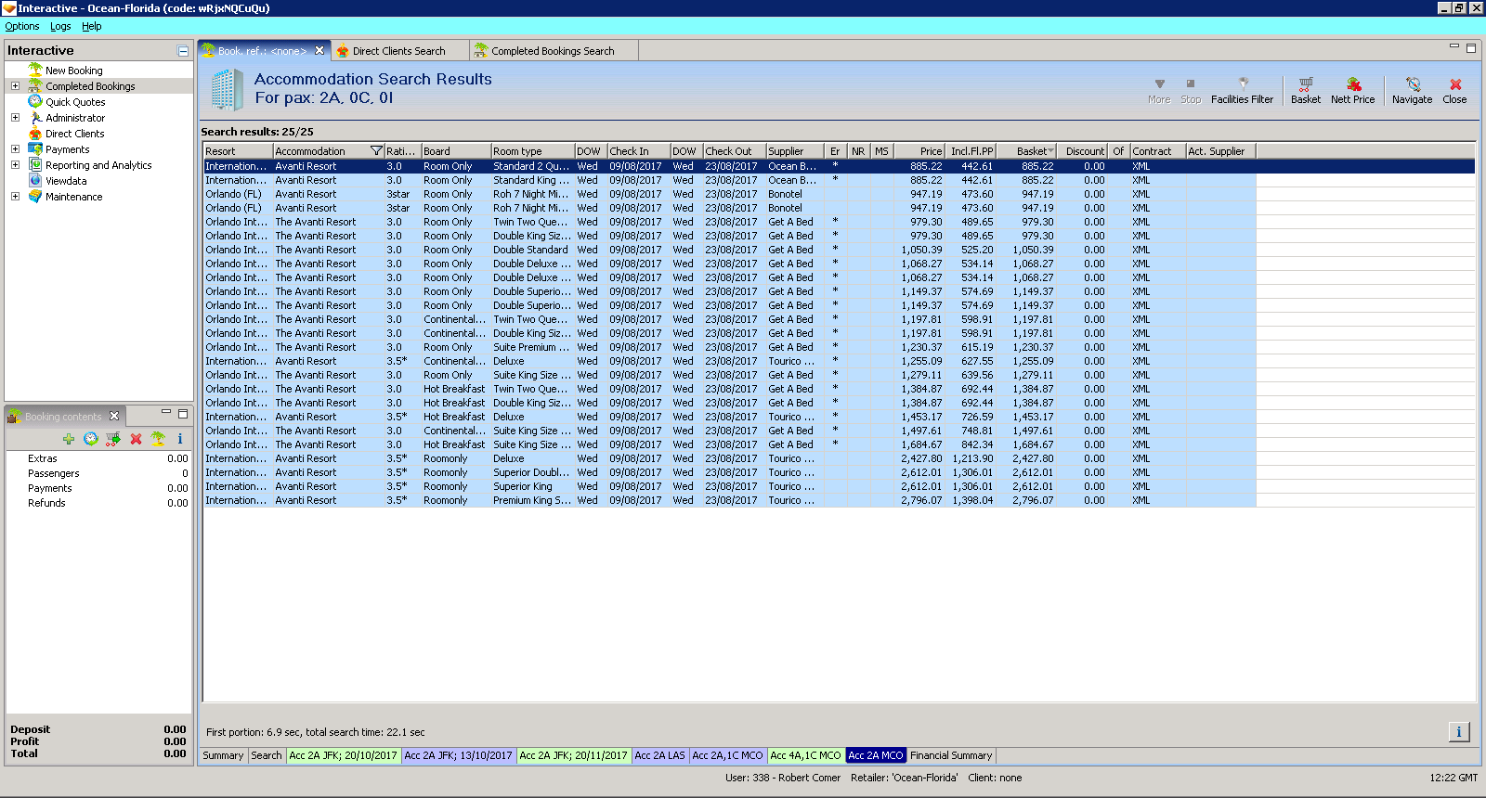Viewport: 1486px width, 798px height.
Task: Click the clock refresh icon in Booking contents
Action: click(x=91, y=439)
